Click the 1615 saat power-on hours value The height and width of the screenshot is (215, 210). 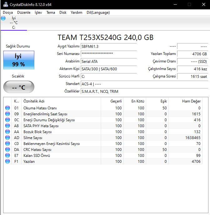193,76
